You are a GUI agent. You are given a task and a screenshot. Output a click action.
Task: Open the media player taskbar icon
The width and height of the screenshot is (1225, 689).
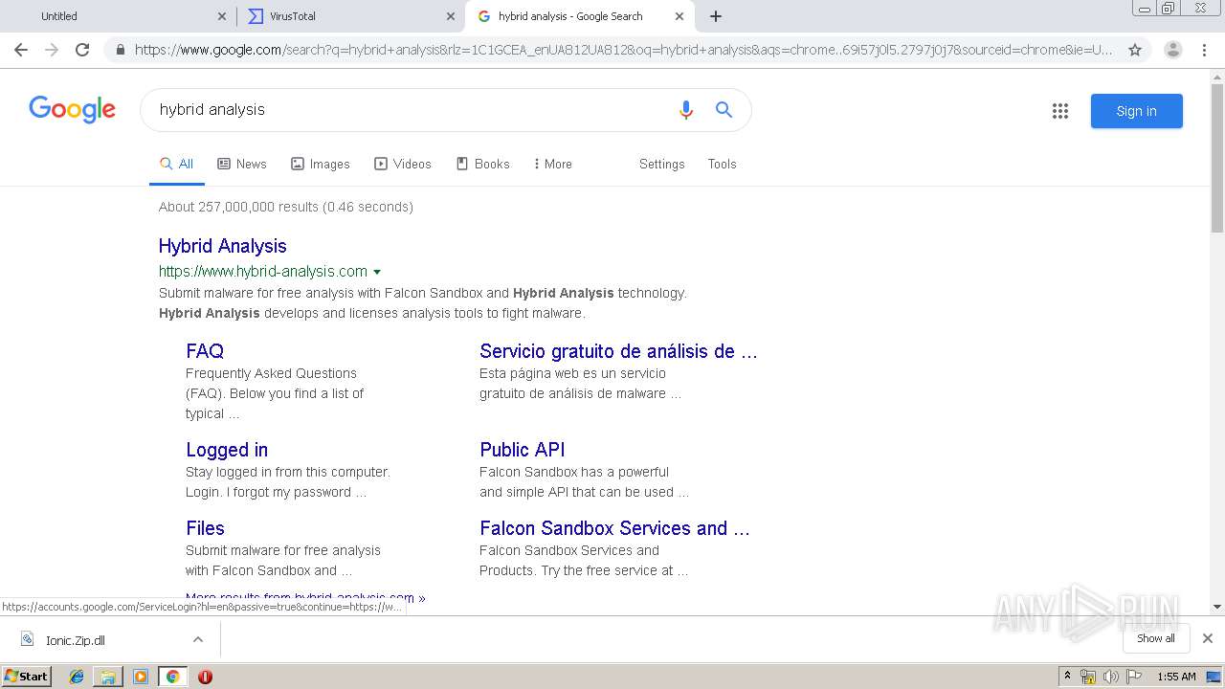(x=141, y=677)
